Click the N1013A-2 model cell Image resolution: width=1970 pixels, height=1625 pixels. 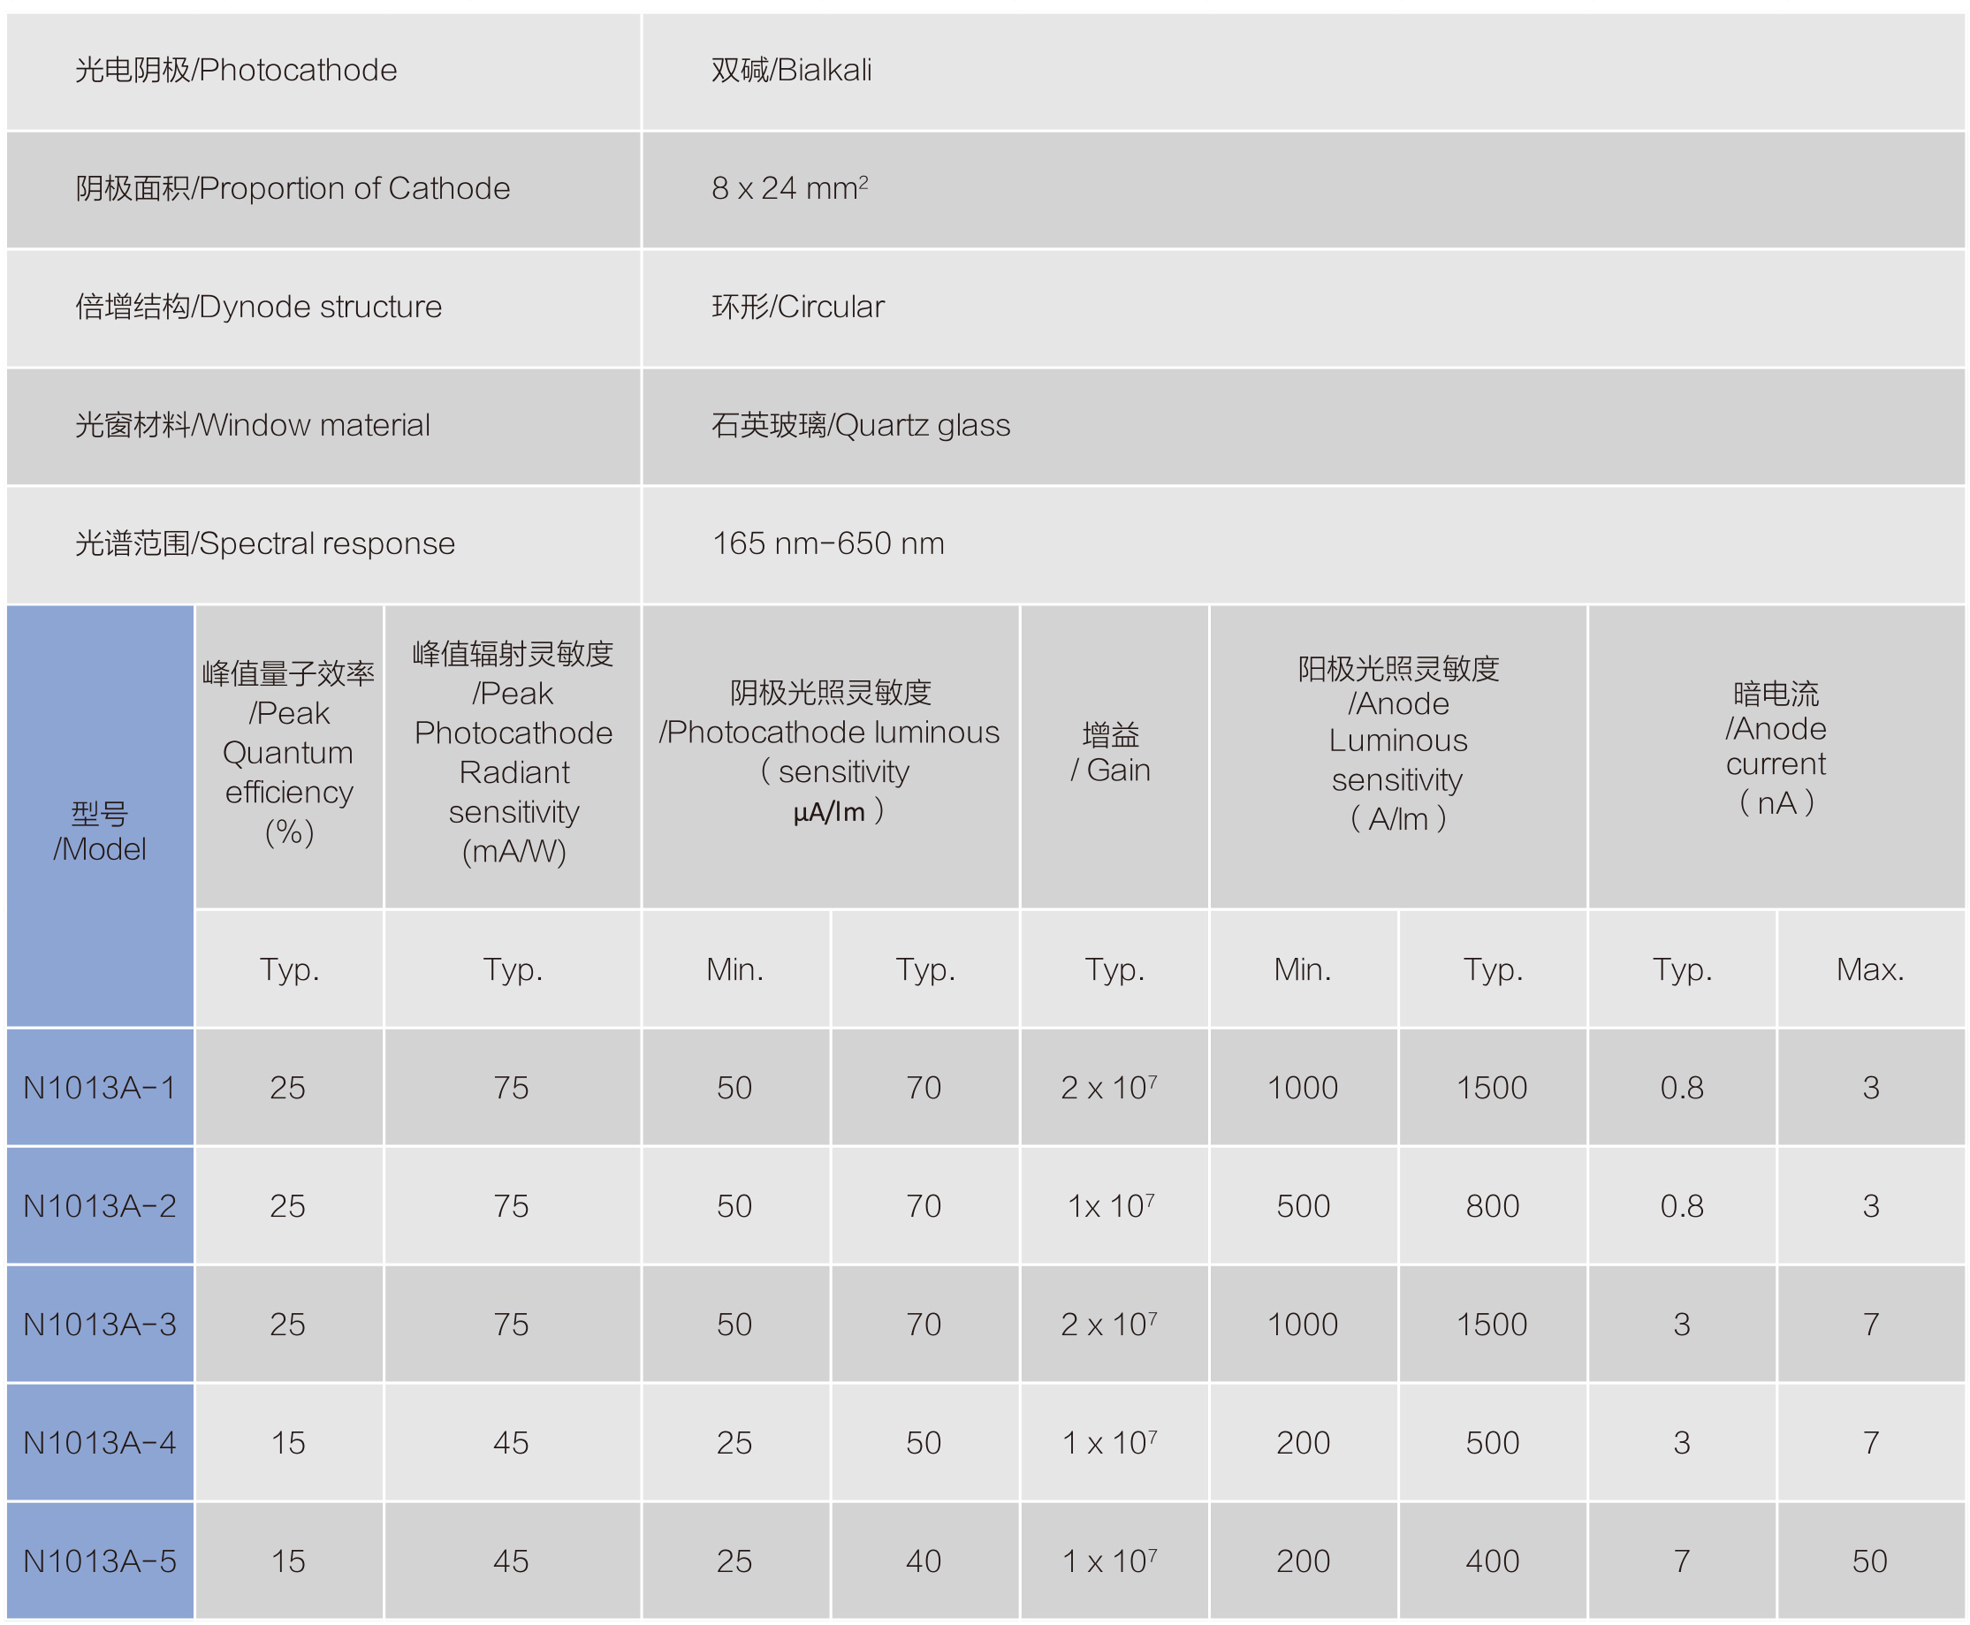pyautogui.click(x=99, y=1205)
